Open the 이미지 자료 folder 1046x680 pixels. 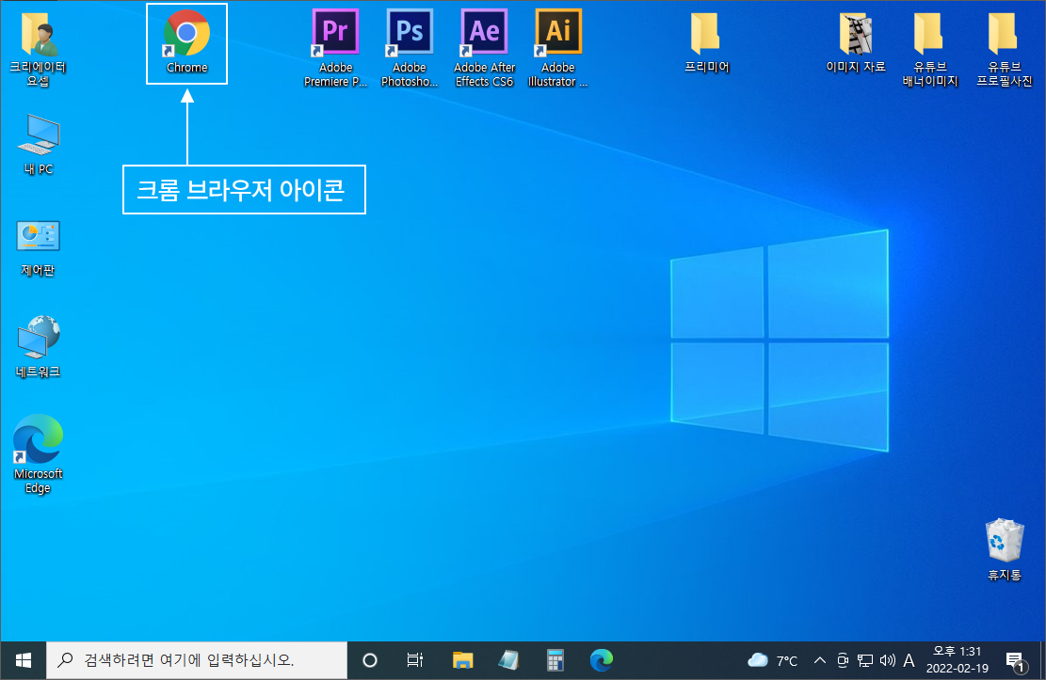(x=856, y=42)
